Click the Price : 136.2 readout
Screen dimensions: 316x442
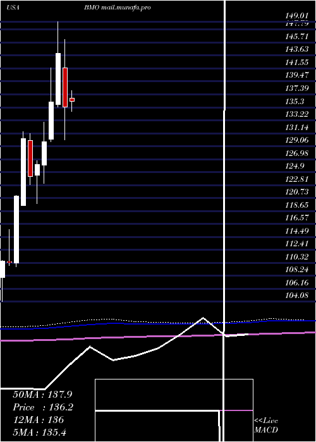point(43,407)
